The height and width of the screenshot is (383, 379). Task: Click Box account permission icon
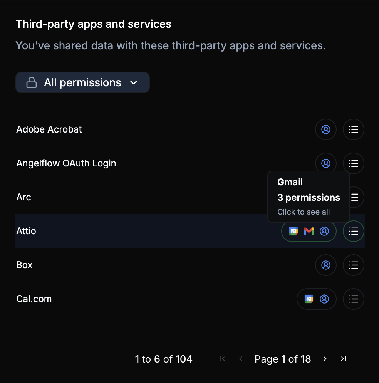(326, 265)
